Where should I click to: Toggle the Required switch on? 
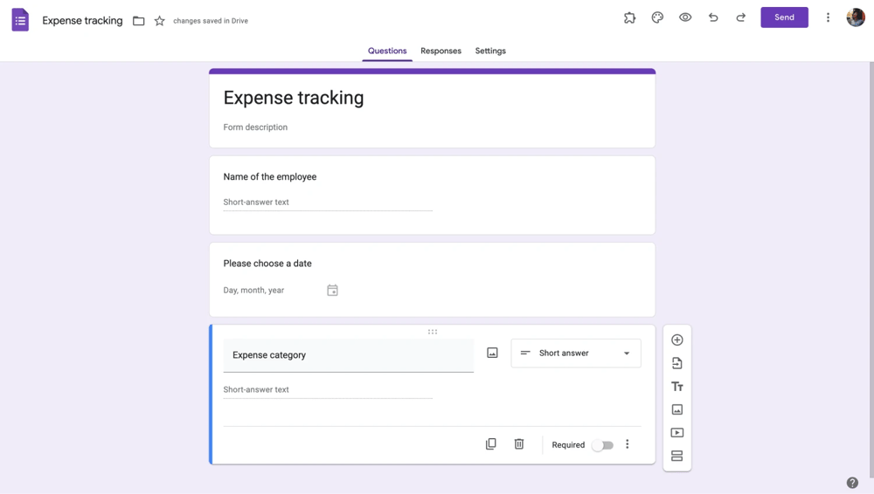tap(602, 445)
